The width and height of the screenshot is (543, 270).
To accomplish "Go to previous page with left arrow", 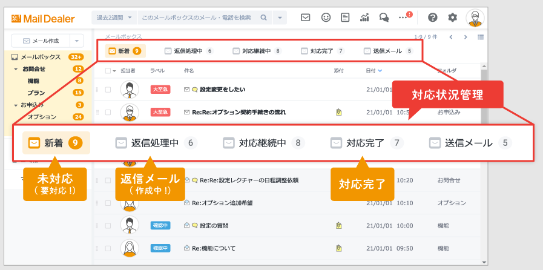I will tap(451, 37).
